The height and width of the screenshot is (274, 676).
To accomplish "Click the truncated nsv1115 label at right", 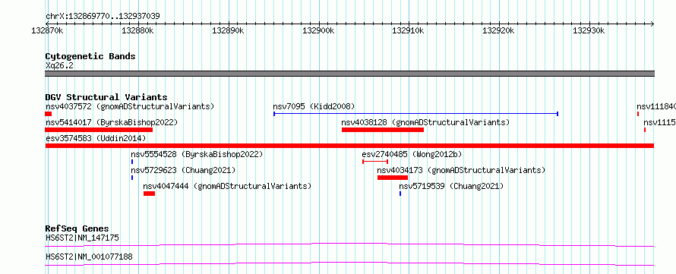I will coord(659,122).
